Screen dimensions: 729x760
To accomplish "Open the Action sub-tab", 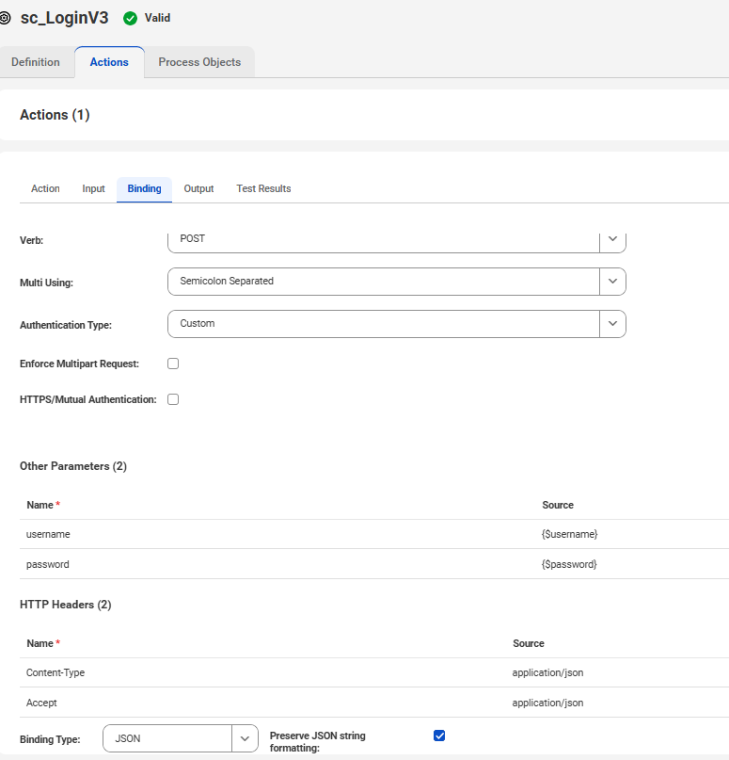I will [45, 188].
